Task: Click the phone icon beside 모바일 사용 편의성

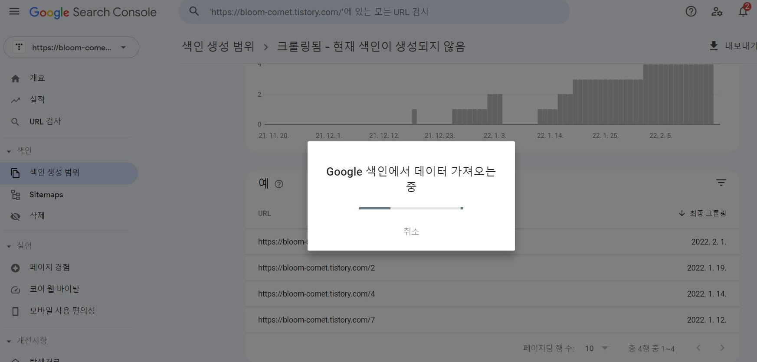Action: click(x=15, y=311)
